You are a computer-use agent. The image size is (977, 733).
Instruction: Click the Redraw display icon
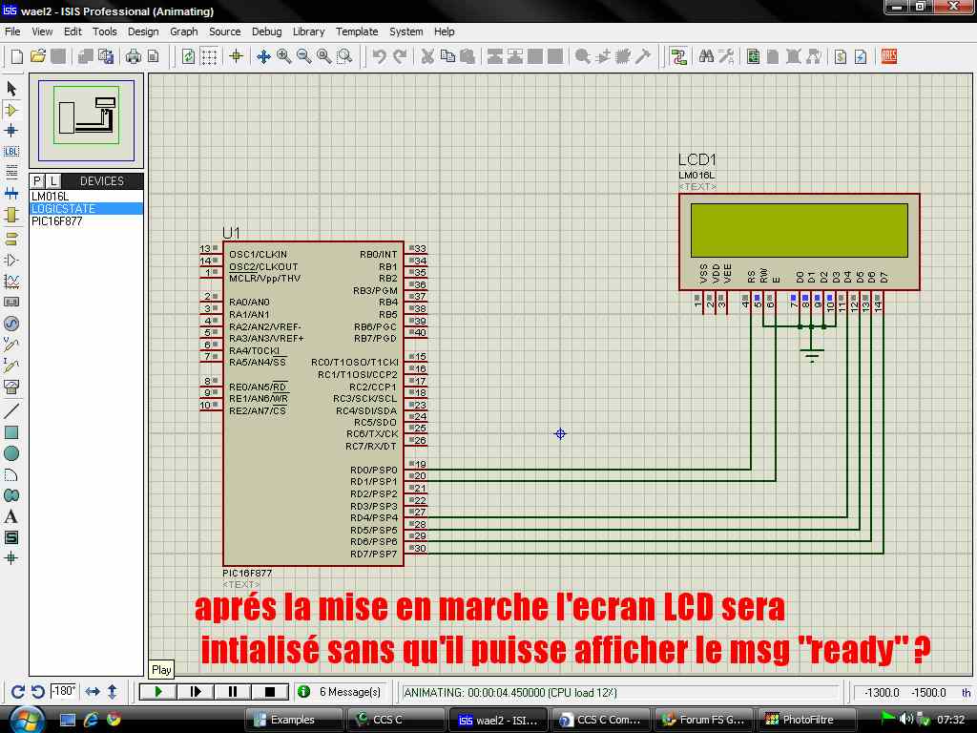click(x=188, y=56)
